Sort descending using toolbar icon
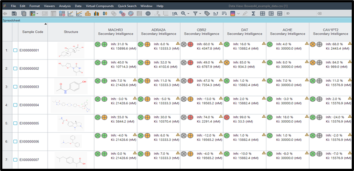Image resolution: width=354 pixels, height=171 pixels. coord(224,13)
